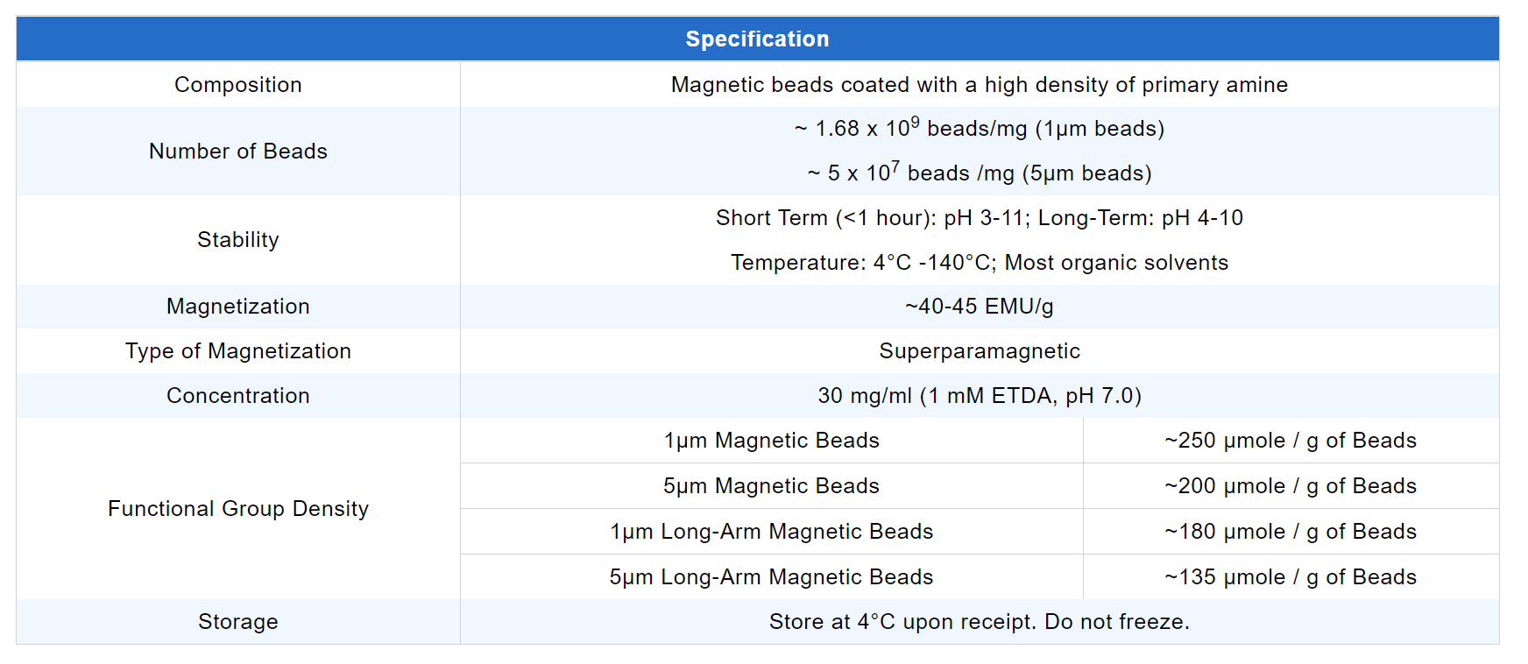Click the Composition row label
Viewport: 1528px width, 664px height.
tap(237, 85)
